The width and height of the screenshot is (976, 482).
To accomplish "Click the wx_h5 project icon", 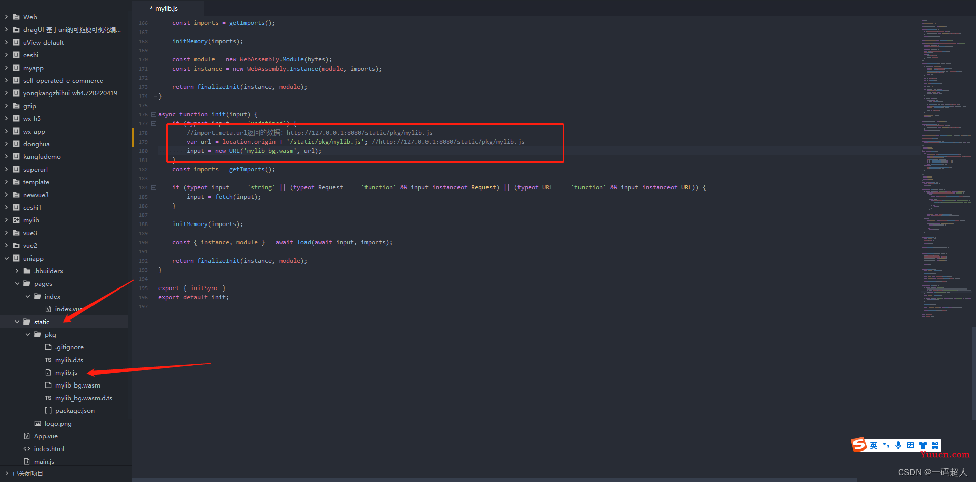I will click(x=16, y=118).
